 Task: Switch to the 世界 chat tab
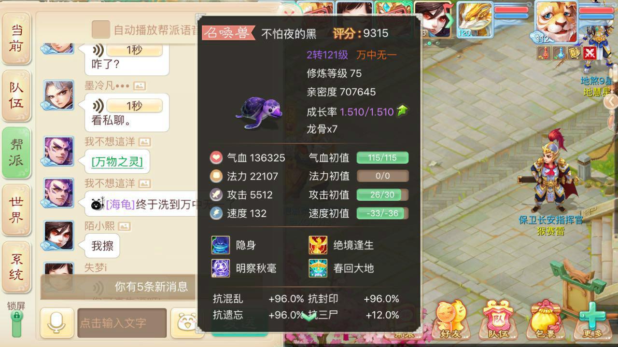point(16,210)
